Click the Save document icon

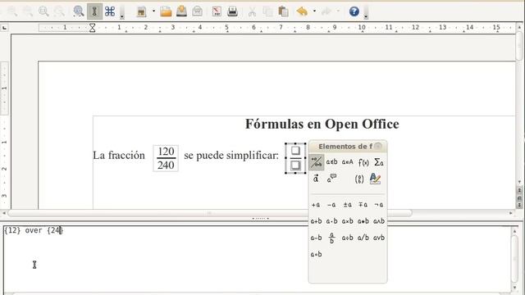tap(142, 11)
